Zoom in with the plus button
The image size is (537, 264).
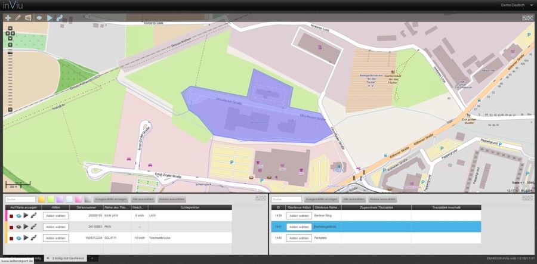(10, 45)
